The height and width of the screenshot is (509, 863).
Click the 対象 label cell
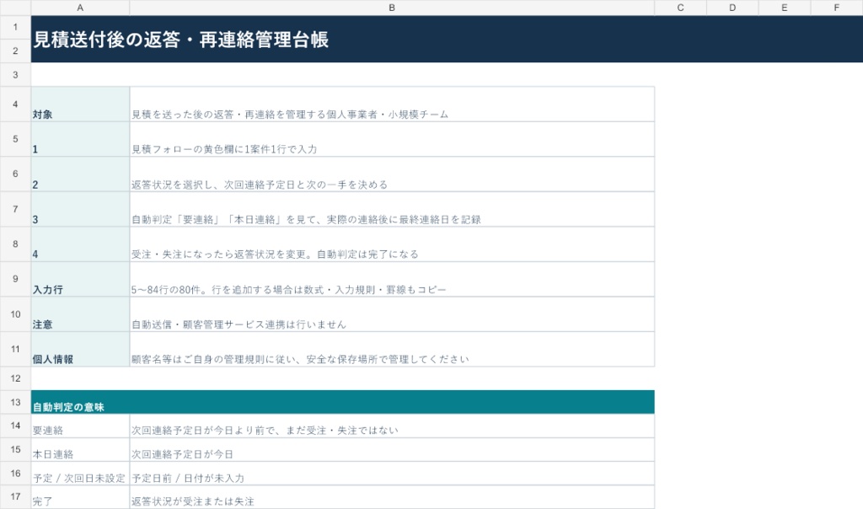80,104
